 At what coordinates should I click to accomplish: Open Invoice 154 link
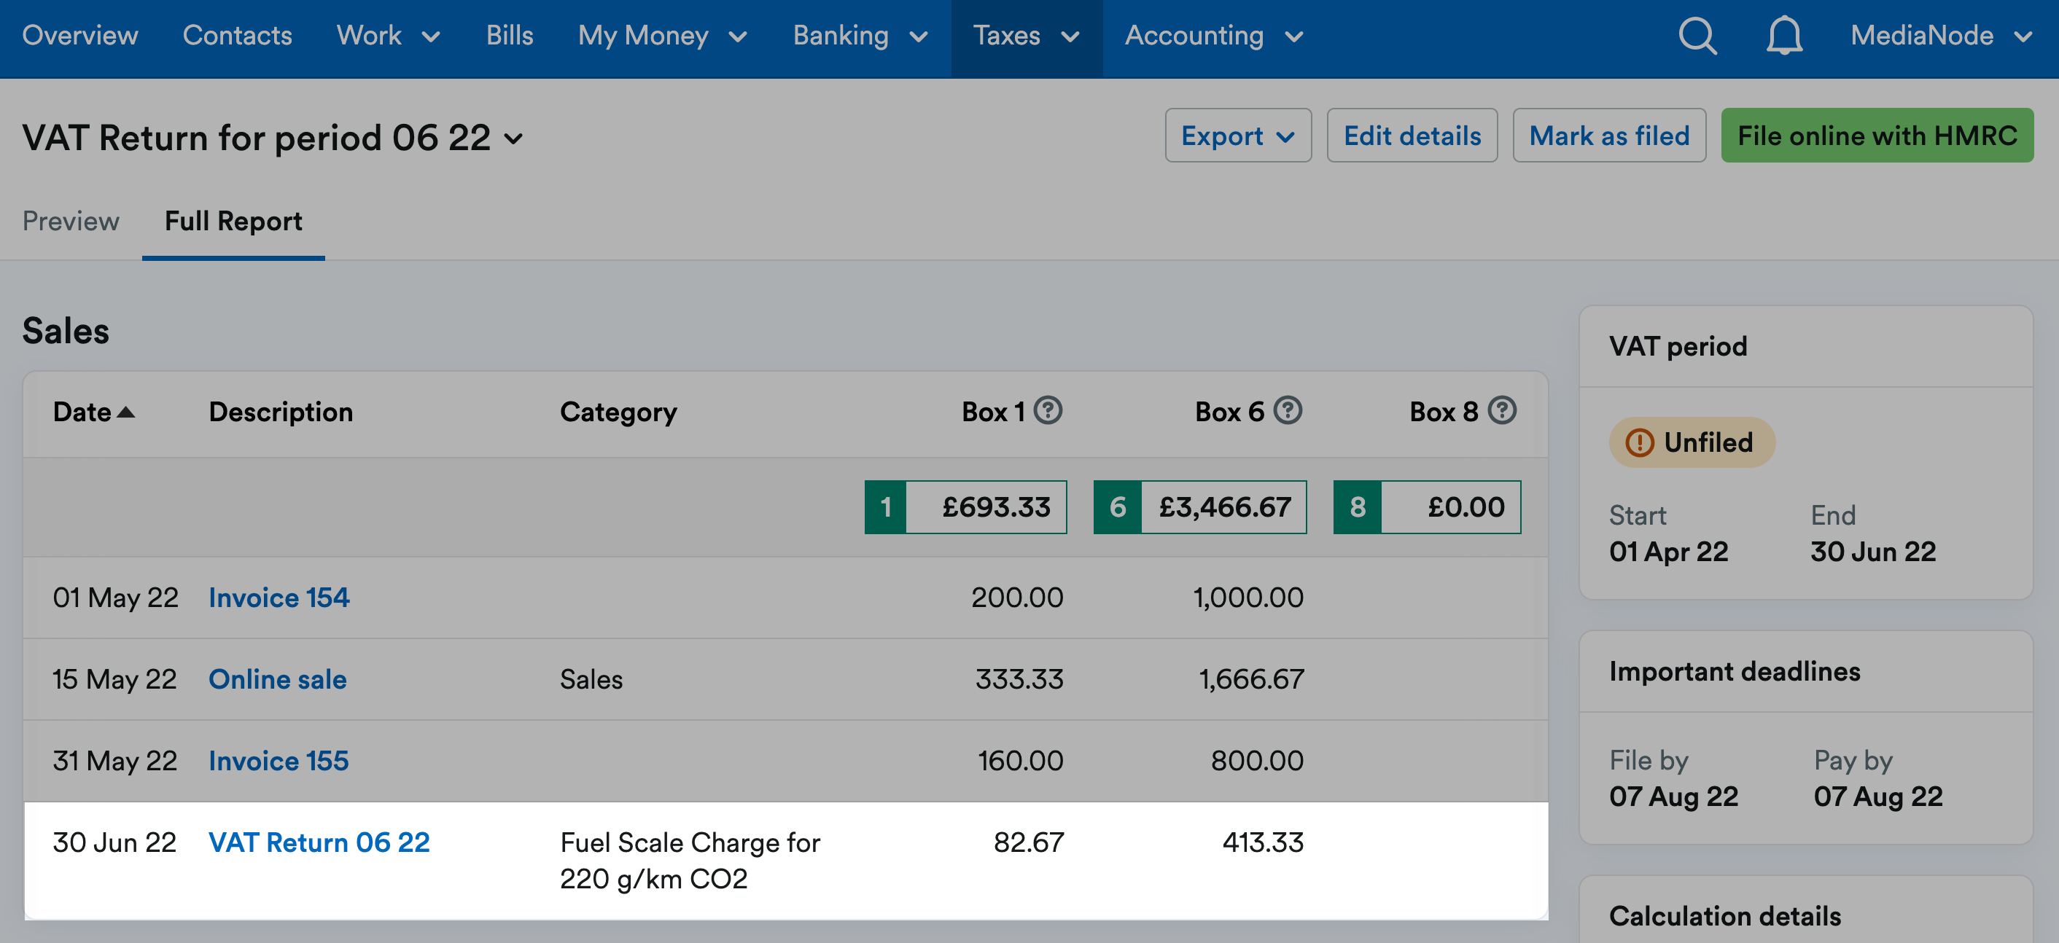[279, 598]
